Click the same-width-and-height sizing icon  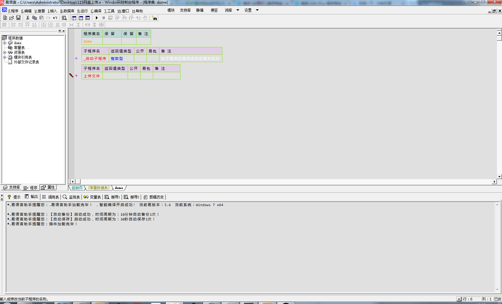point(102,25)
